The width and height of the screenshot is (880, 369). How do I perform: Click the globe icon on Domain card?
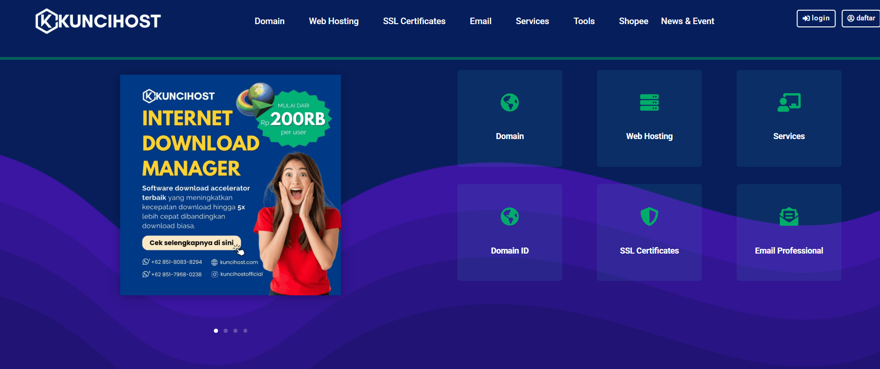click(x=509, y=102)
